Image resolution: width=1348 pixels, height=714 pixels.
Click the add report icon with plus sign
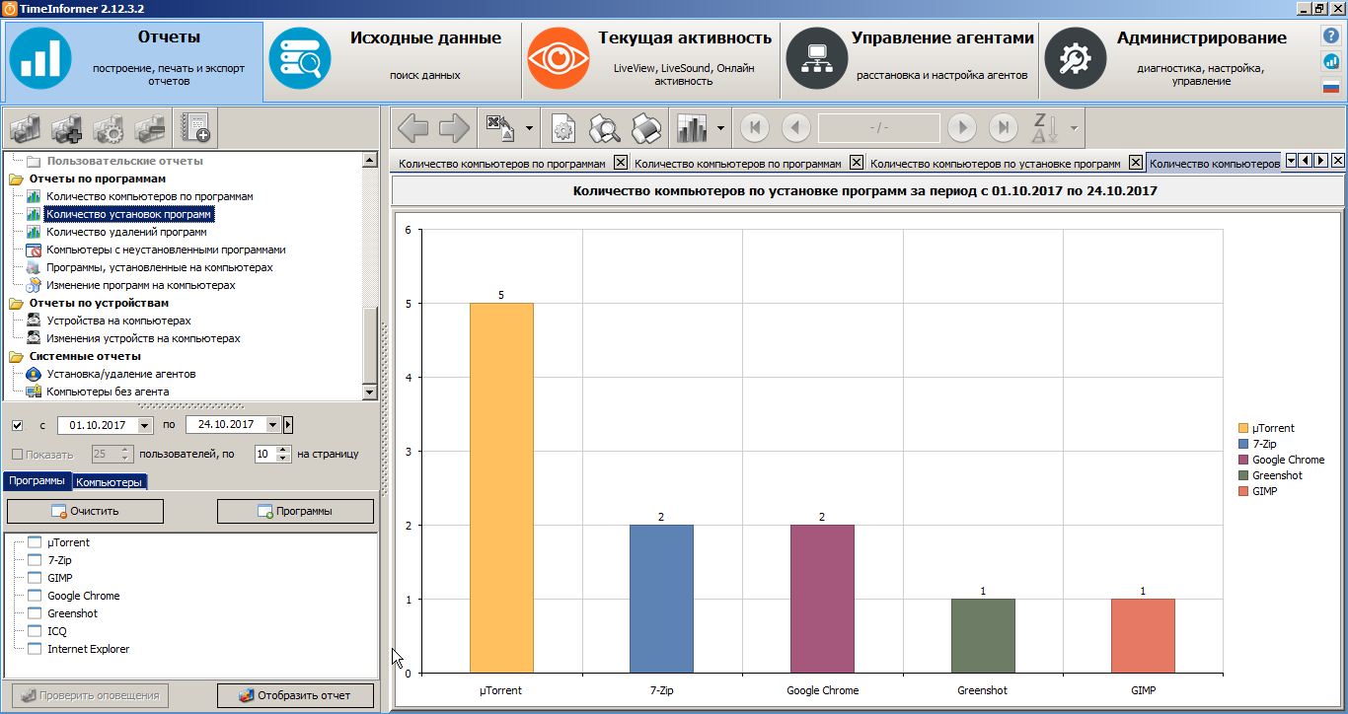67,129
